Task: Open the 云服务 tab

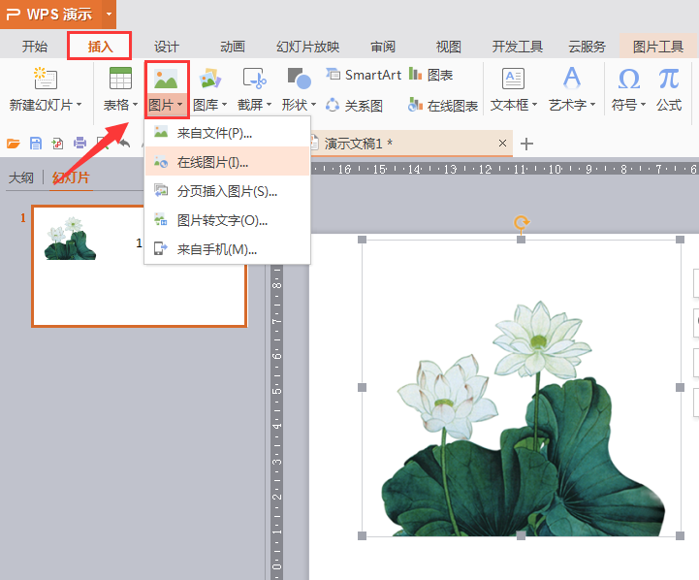Action: [587, 47]
